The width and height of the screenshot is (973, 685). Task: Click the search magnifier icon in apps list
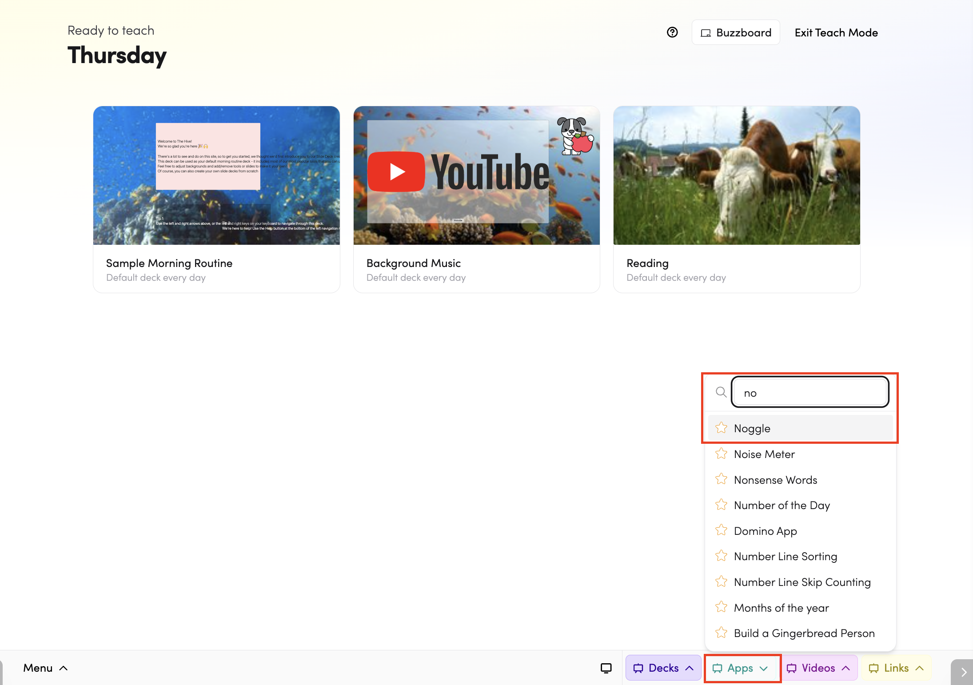click(x=721, y=392)
